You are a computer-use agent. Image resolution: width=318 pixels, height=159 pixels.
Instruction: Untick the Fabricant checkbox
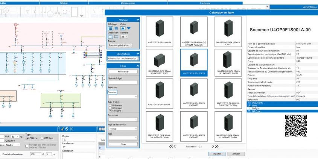(x=110, y=111)
